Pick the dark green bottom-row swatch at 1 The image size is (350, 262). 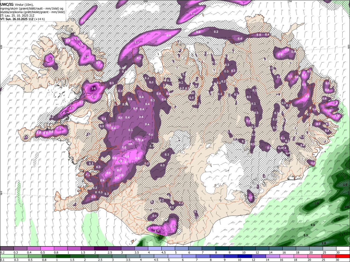tap(63, 256)
